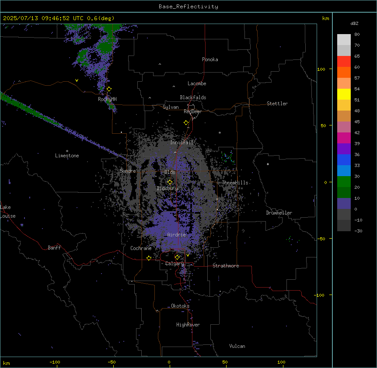Select the Lacombe city label
The height and width of the screenshot is (368, 377).
pyautogui.click(x=197, y=83)
